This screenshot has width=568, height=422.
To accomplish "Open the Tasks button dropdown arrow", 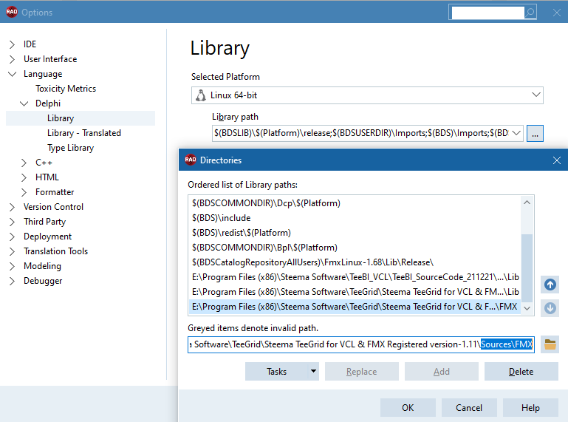I will (x=313, y=371).
